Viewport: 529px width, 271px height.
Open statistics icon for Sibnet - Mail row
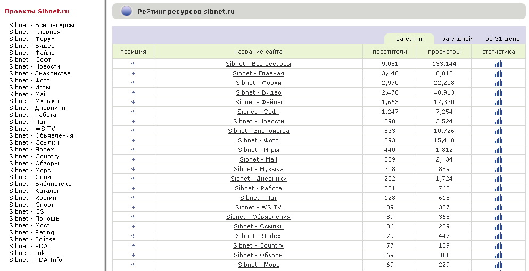(499, 159)
